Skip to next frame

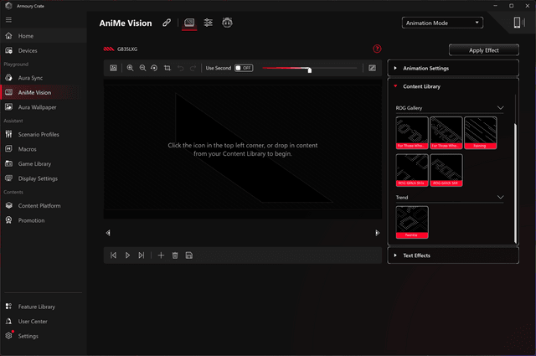pos(142,255)
